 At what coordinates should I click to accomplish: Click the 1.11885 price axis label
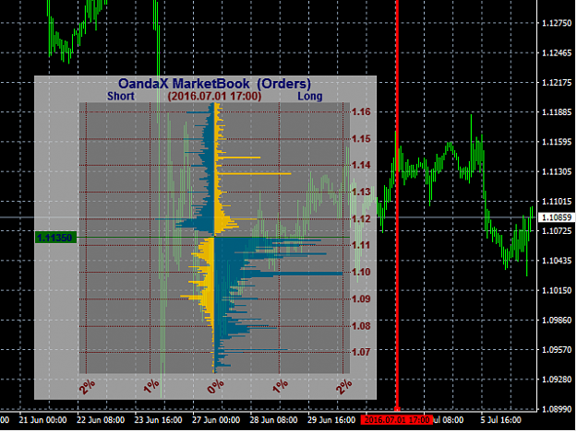557,112
